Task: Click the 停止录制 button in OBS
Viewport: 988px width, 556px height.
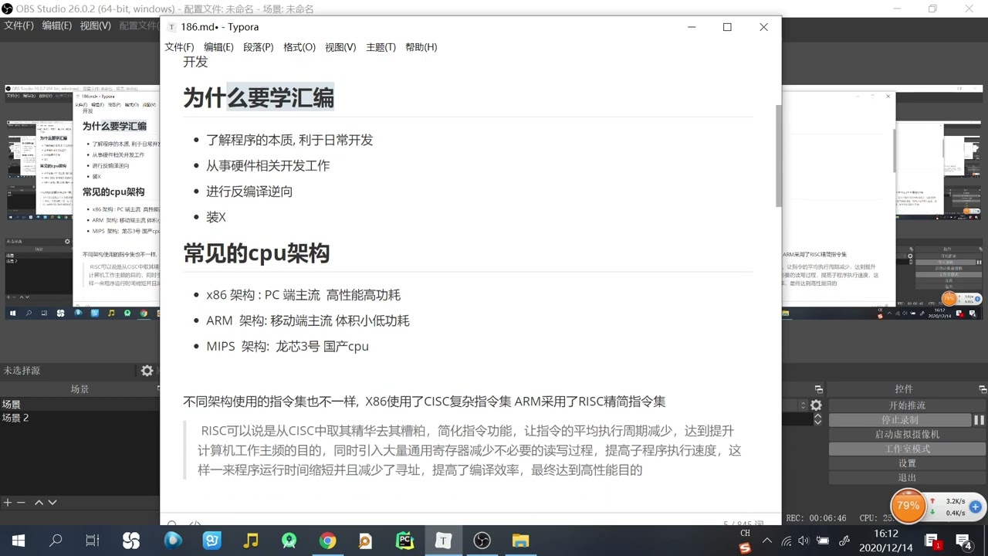Action: pos(900,420)
